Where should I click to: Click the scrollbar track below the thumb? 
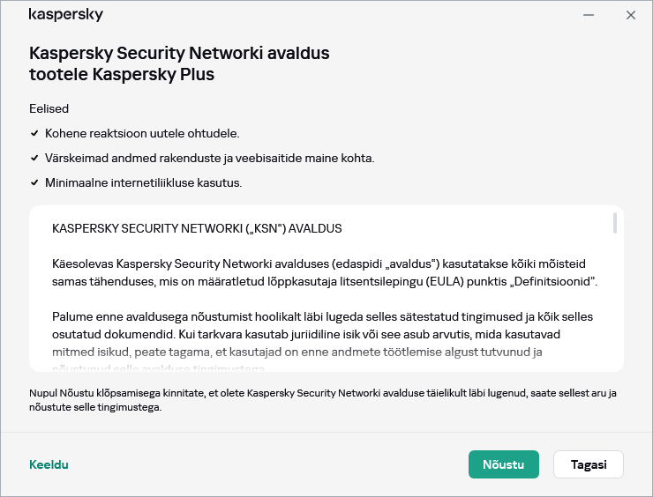[x=614, y=300]
